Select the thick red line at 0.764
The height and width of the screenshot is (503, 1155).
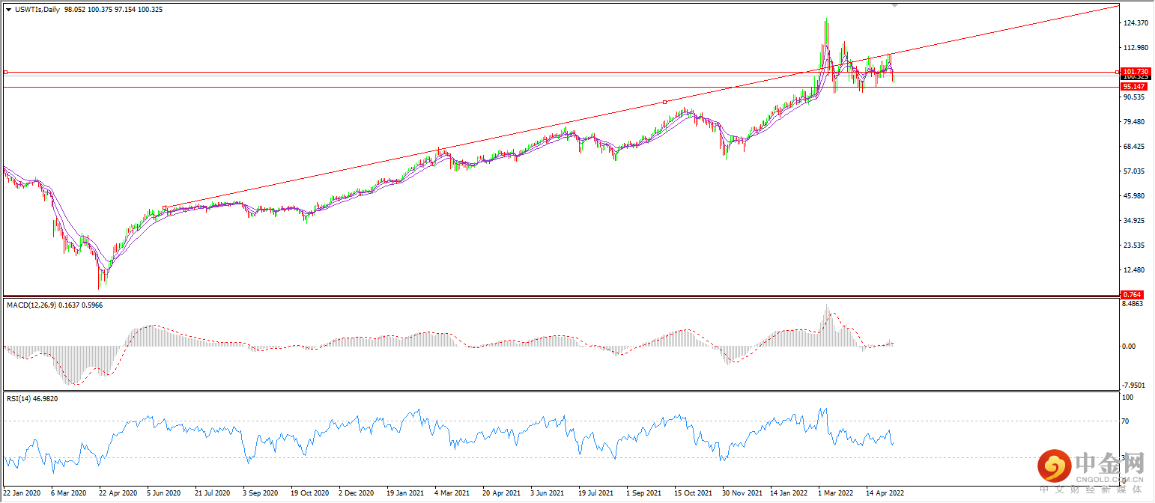click(560, 295)
